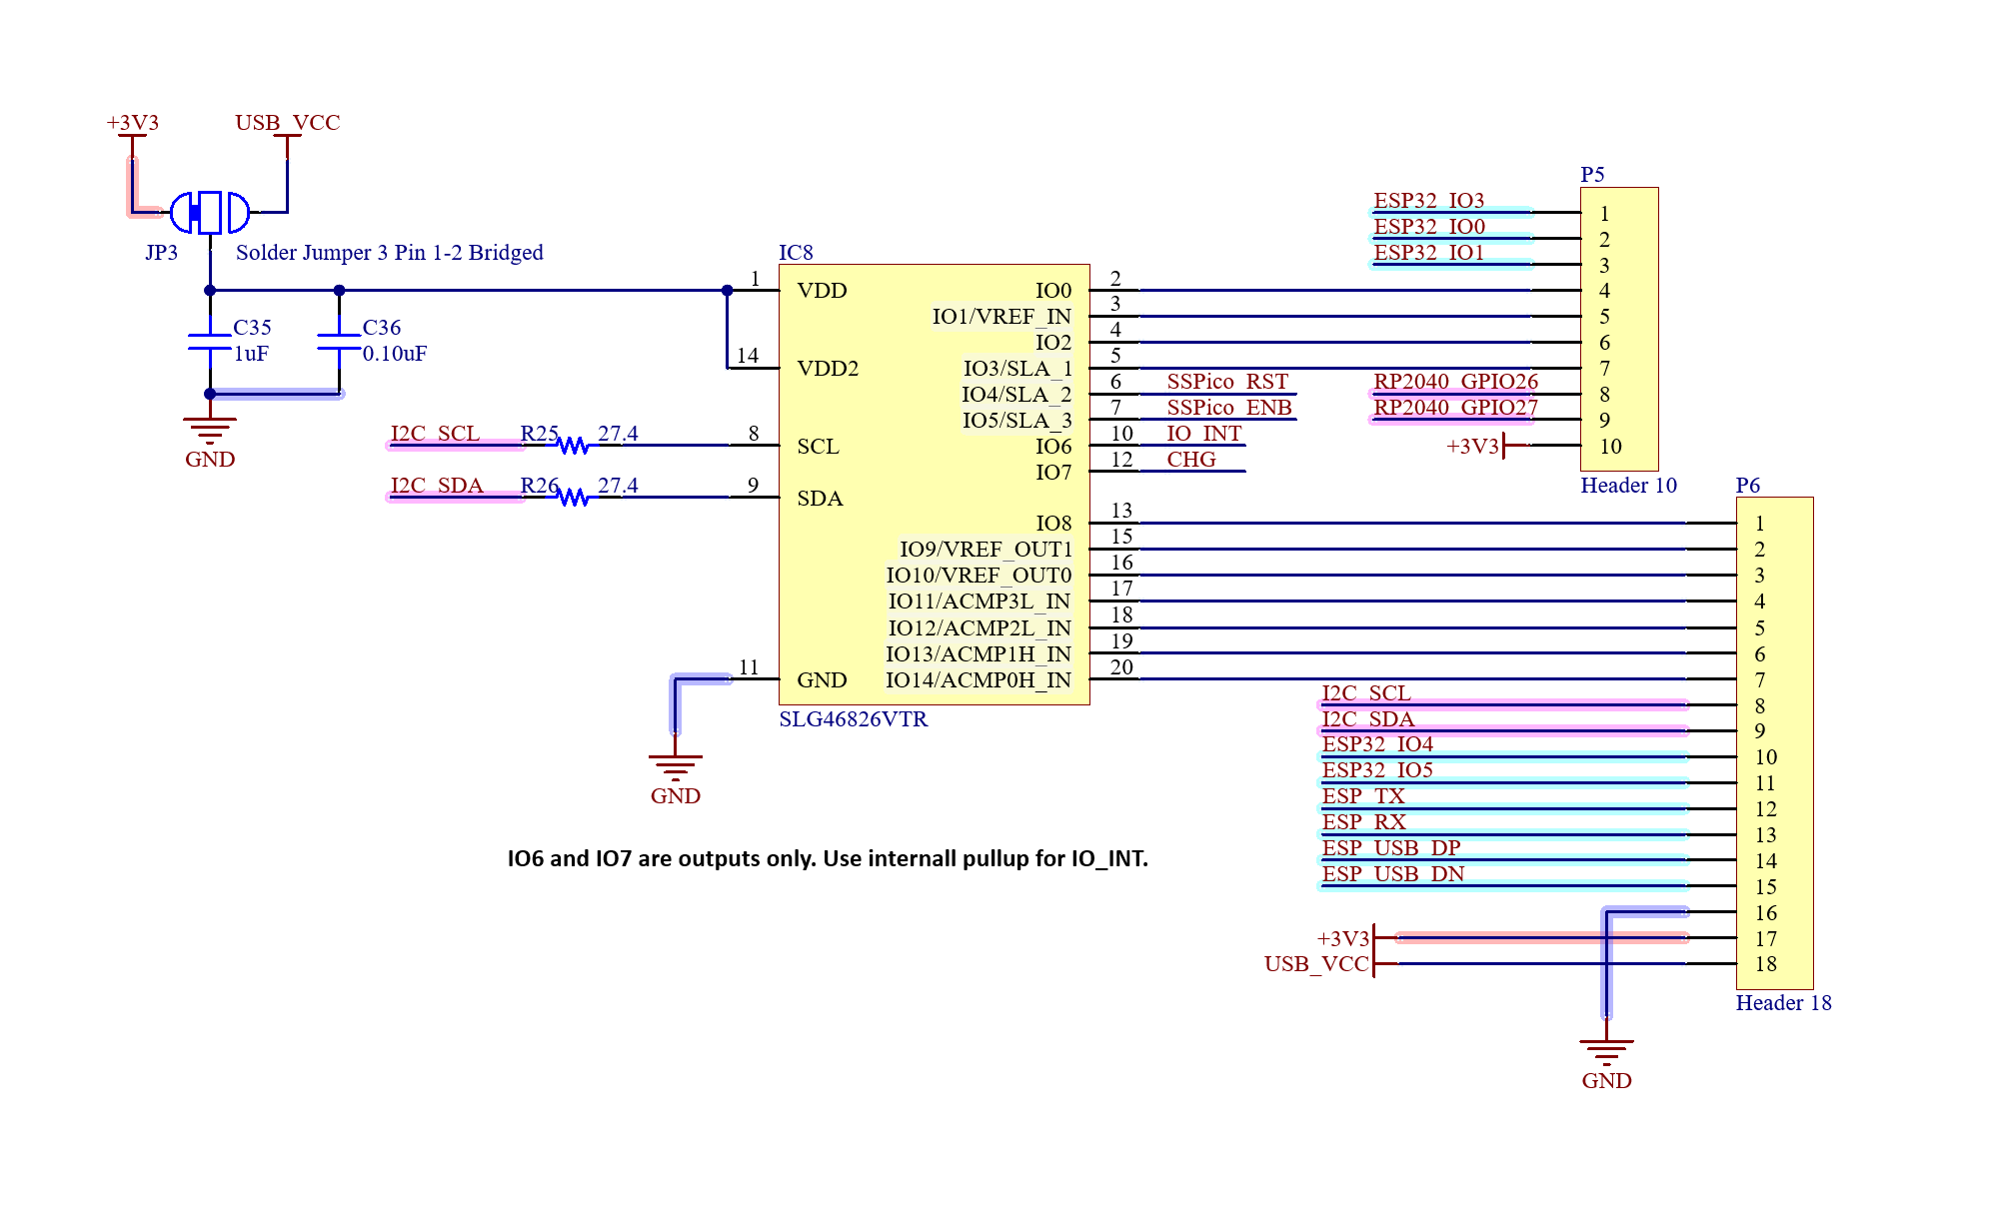Screen dimensions: 1995x1219
Task: Click the GND pin name inside IC8
Action: [822, 680]
